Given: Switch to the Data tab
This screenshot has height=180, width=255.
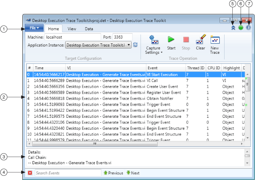Looking at the screenshot, I should [x=89, y=29].
